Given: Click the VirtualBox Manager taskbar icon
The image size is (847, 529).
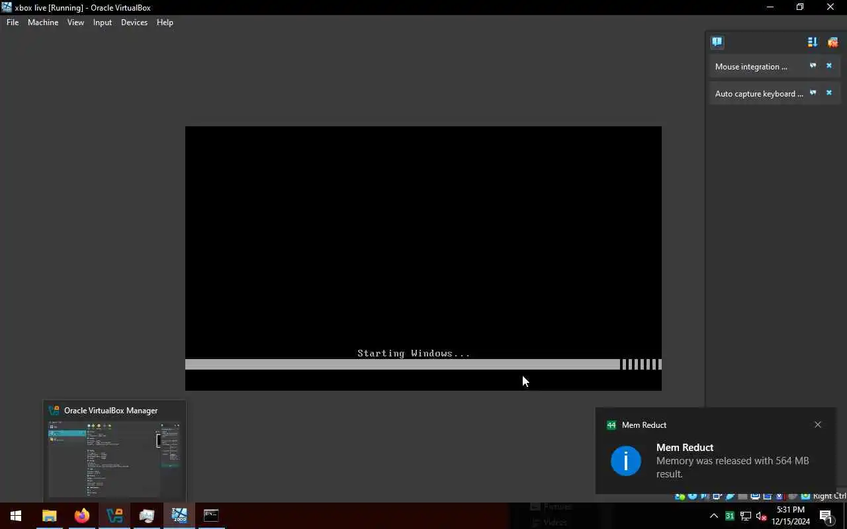Looking at the screenshot, I should [x=114, y=516].
